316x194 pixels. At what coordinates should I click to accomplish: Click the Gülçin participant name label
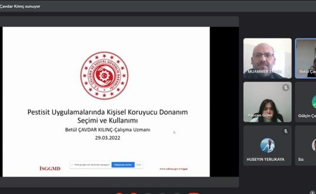pos(307,115)
